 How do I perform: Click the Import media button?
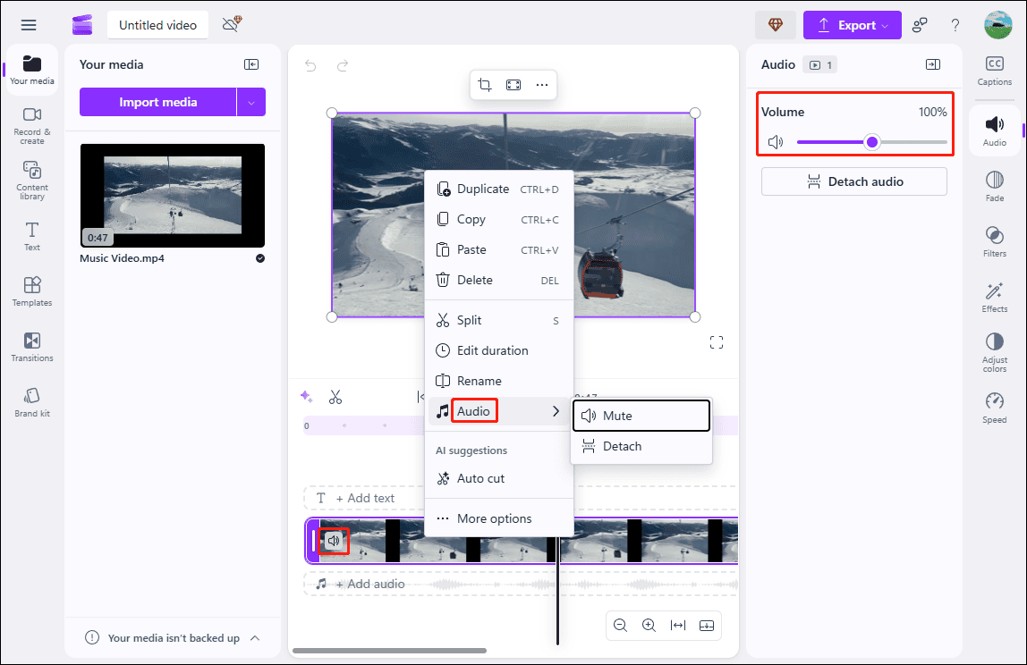pos(161,102)
